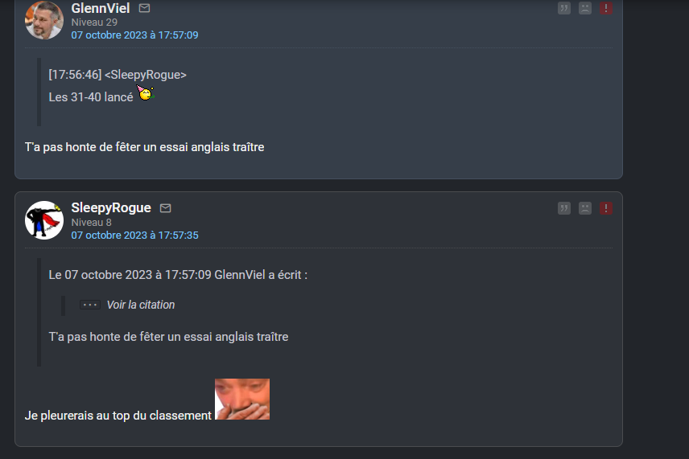
Task: Click the 'Voir la citation' text
Action: point(141,305)
